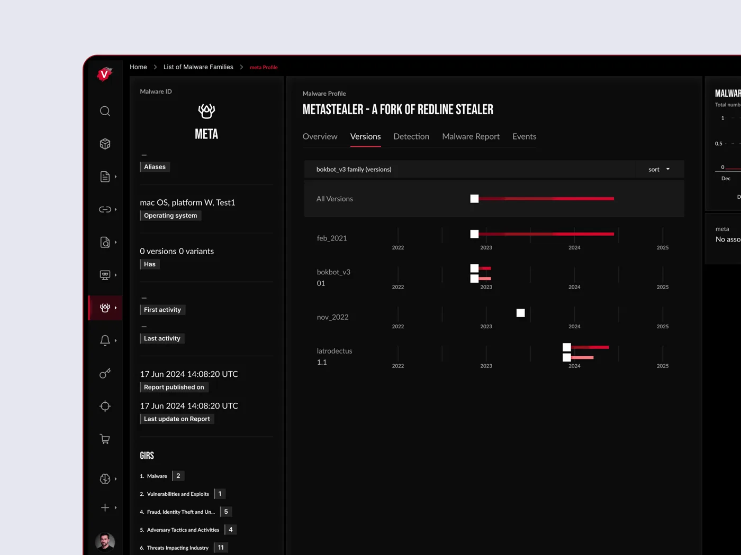Screen dimensions: 741x555
Task: Click the META malware emblem icon
Action: pyautogui.click(x=206, y=111)
